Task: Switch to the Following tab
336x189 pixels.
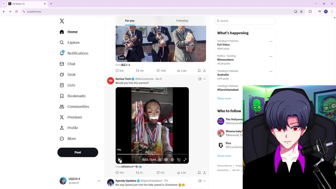Action: (x=182, y=21)
